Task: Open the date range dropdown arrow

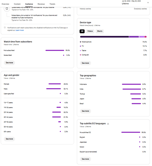Action: point(148,3)
